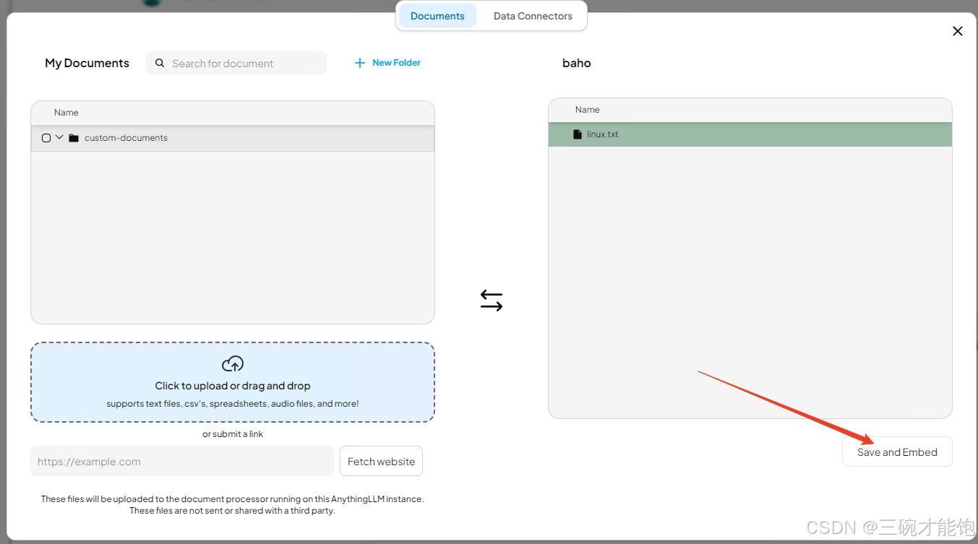The image size is (978, 544).
Task: Select the custom-documents folder row
Action: coord(217,137)
